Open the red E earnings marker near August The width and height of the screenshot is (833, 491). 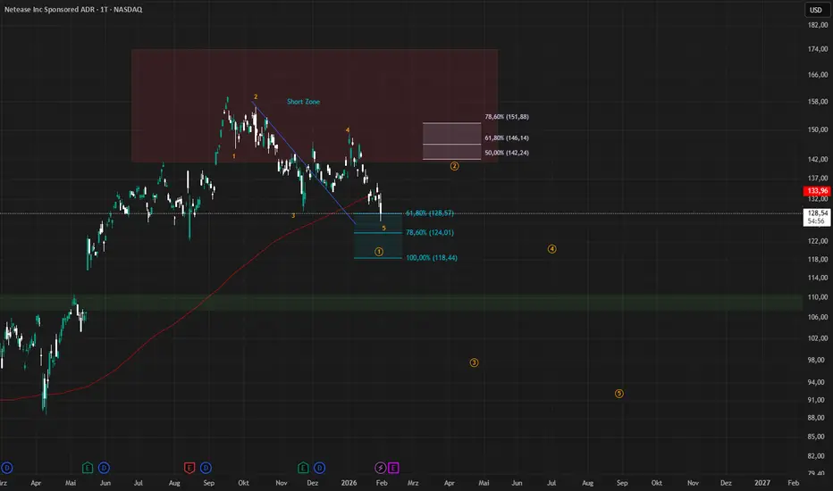coord(189,467)
